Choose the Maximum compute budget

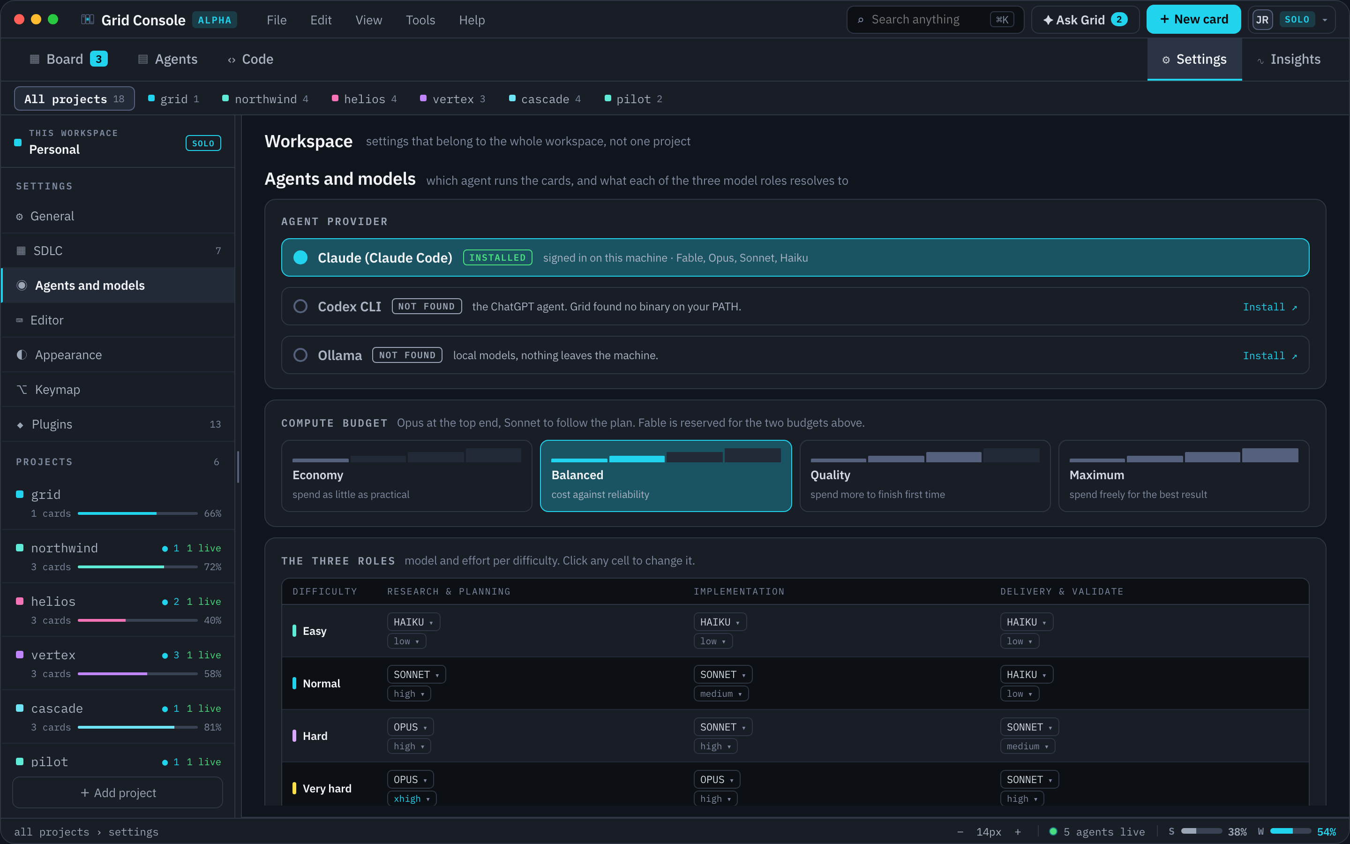(x=1183, y=475)
